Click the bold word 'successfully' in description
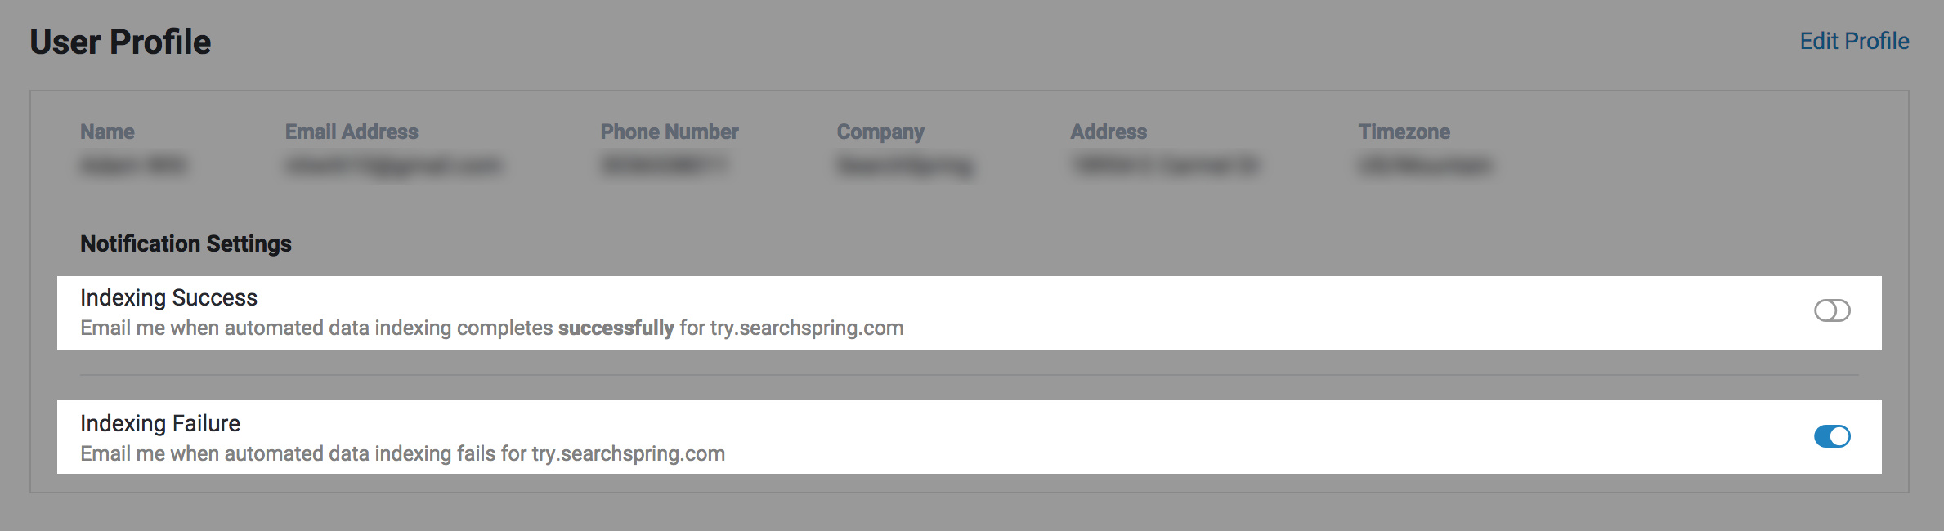 [616, 328]
